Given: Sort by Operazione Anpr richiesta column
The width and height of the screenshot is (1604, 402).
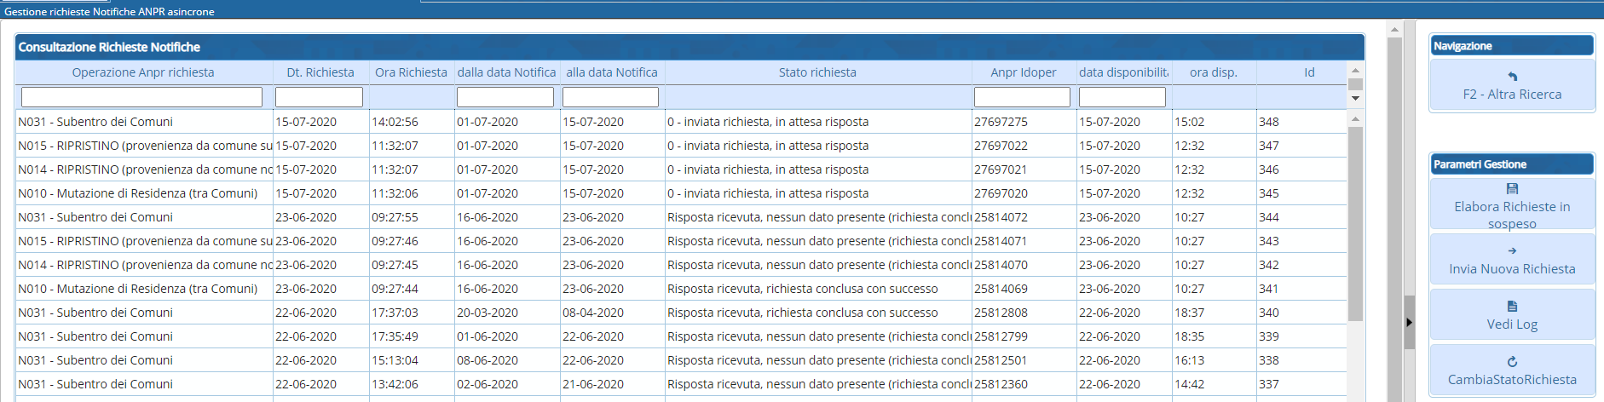Looking at the screenshot, I should click(143, 72).
